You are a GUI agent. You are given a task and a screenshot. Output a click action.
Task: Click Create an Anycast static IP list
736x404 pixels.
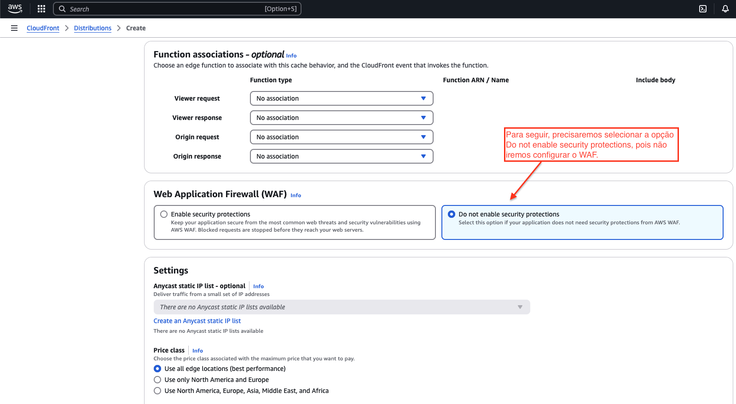click(197, 321)
